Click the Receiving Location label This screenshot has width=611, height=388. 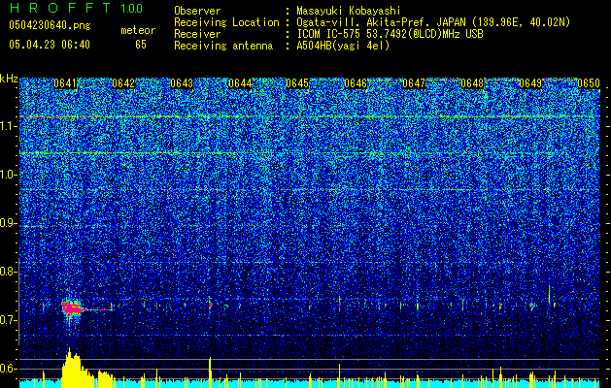coord(226,22)
